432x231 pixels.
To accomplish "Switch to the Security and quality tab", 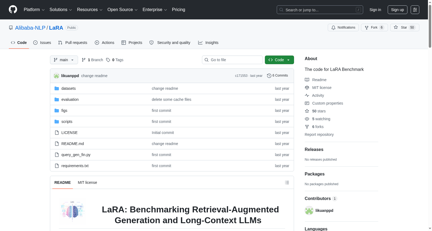I will 170,43.
